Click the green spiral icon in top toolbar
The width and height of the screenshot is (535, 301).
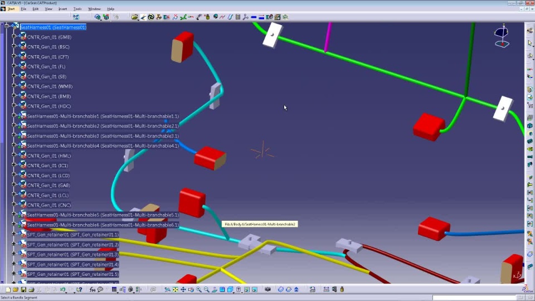[x=151, y=17]
